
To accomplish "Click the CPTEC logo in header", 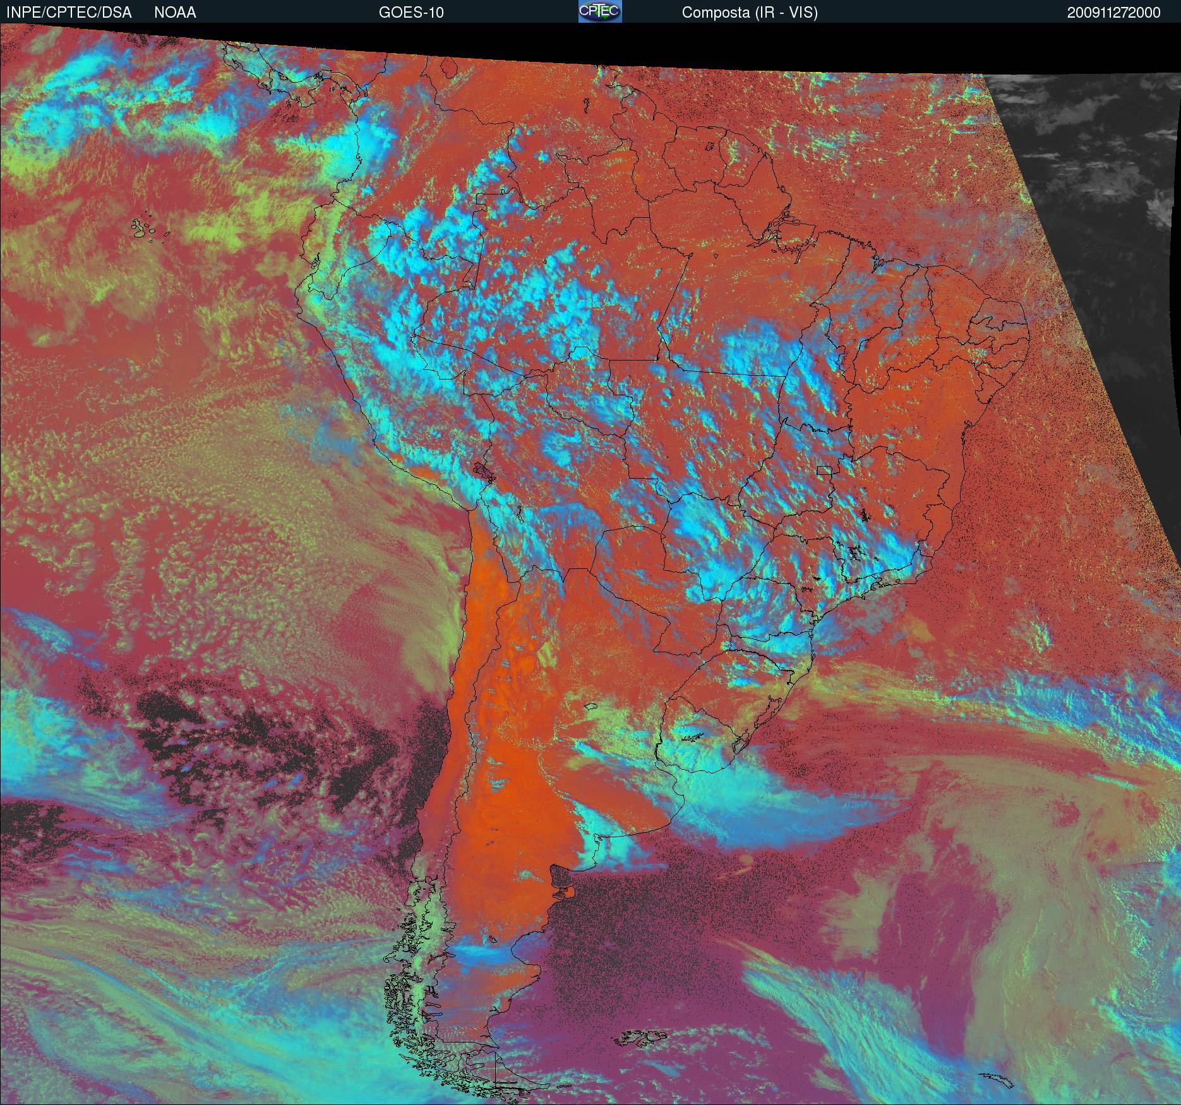I will tap(600, 11).
